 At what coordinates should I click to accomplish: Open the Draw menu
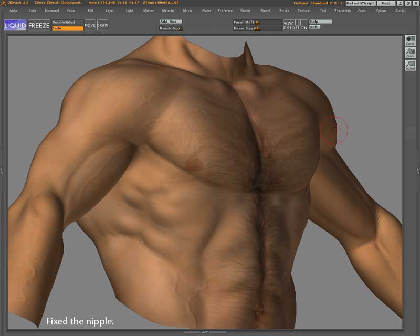(x=71, y=10)
